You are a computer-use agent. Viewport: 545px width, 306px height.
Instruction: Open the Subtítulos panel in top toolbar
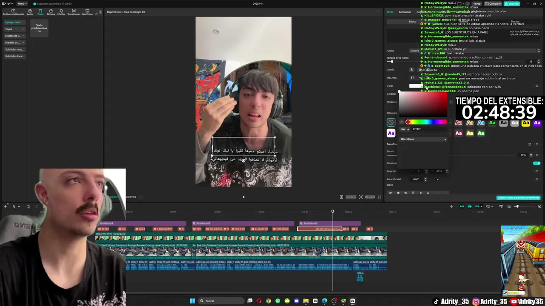[x=87, y=12]
